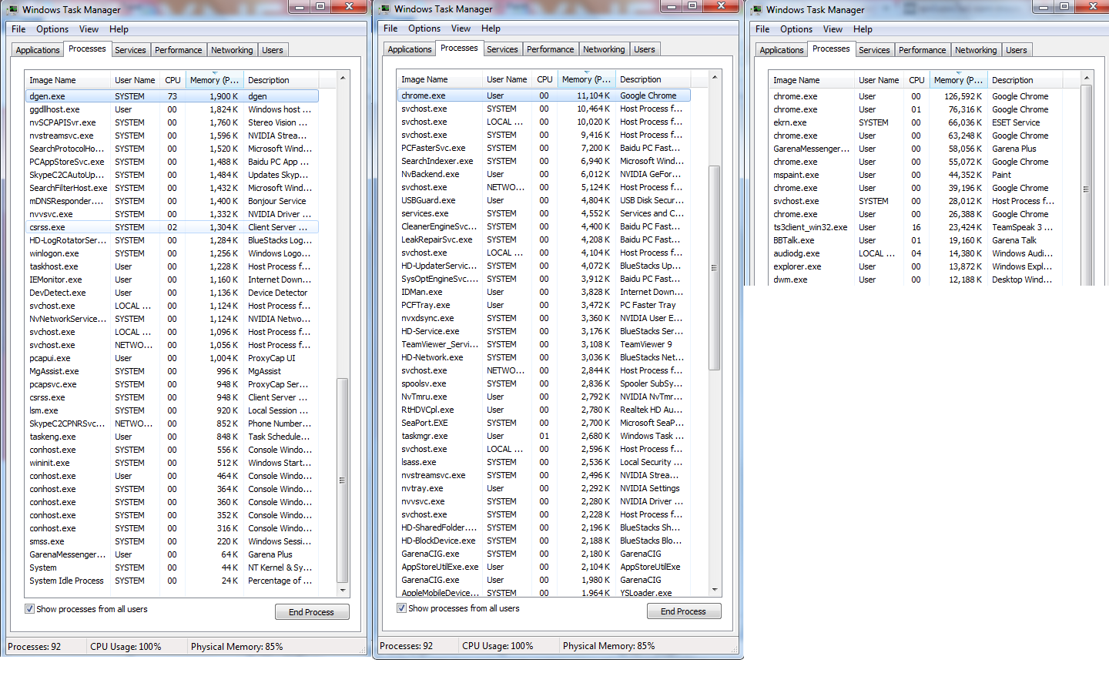Switch to Performance tab in middle window

coord(550,49)
